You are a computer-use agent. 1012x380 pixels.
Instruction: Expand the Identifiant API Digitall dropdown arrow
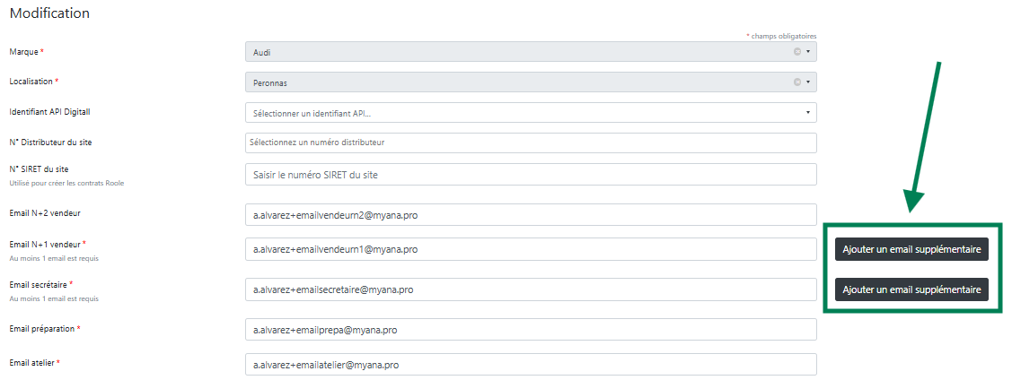(x=808, y=113)
